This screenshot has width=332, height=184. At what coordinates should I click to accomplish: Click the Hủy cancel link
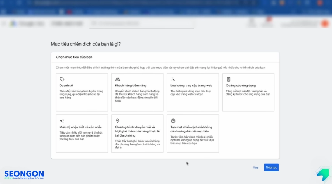256,167
